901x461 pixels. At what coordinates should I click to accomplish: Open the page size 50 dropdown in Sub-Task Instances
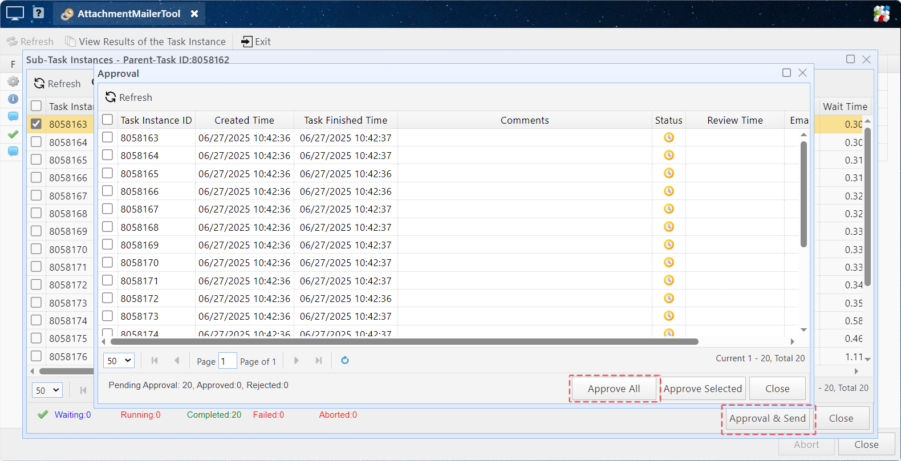pyautogui.click(x=47, y=390)
